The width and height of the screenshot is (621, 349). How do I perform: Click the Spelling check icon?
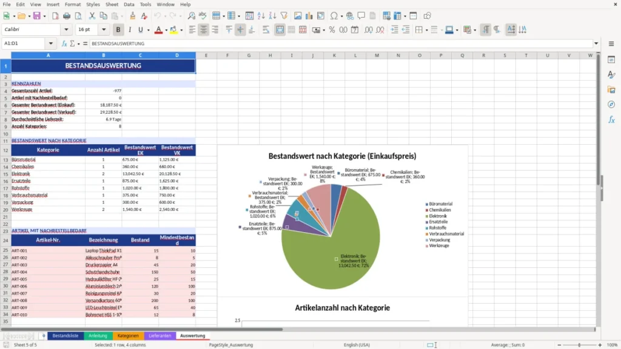click(x=203, y=16)
